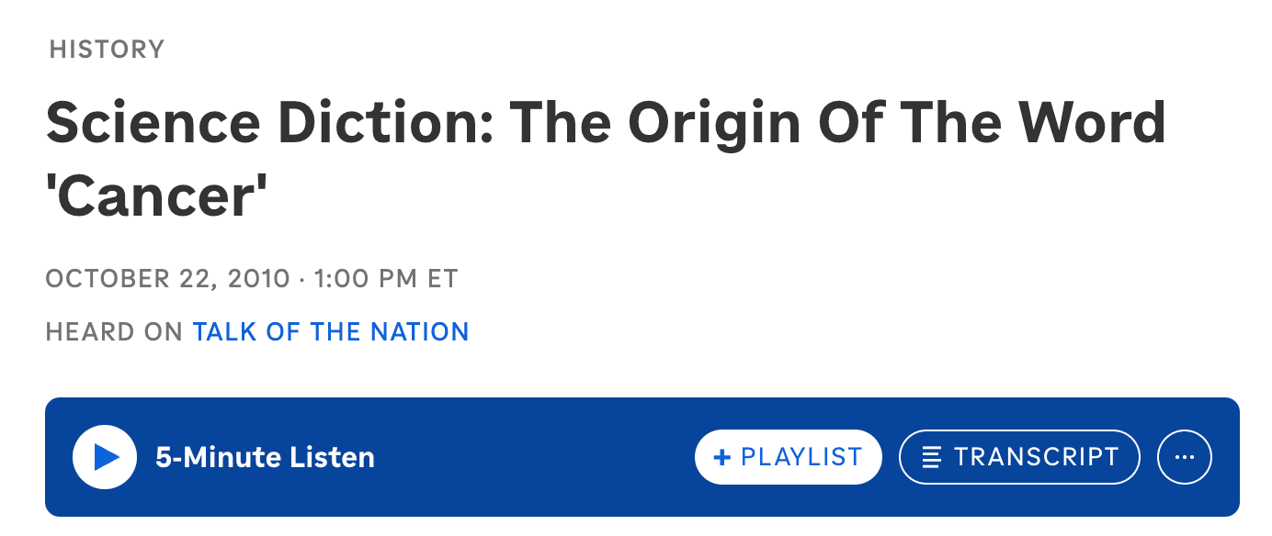1272x536 pixels.
Task: Click the 1:00 PM ET timestamp
Action: tap(386, 278)
